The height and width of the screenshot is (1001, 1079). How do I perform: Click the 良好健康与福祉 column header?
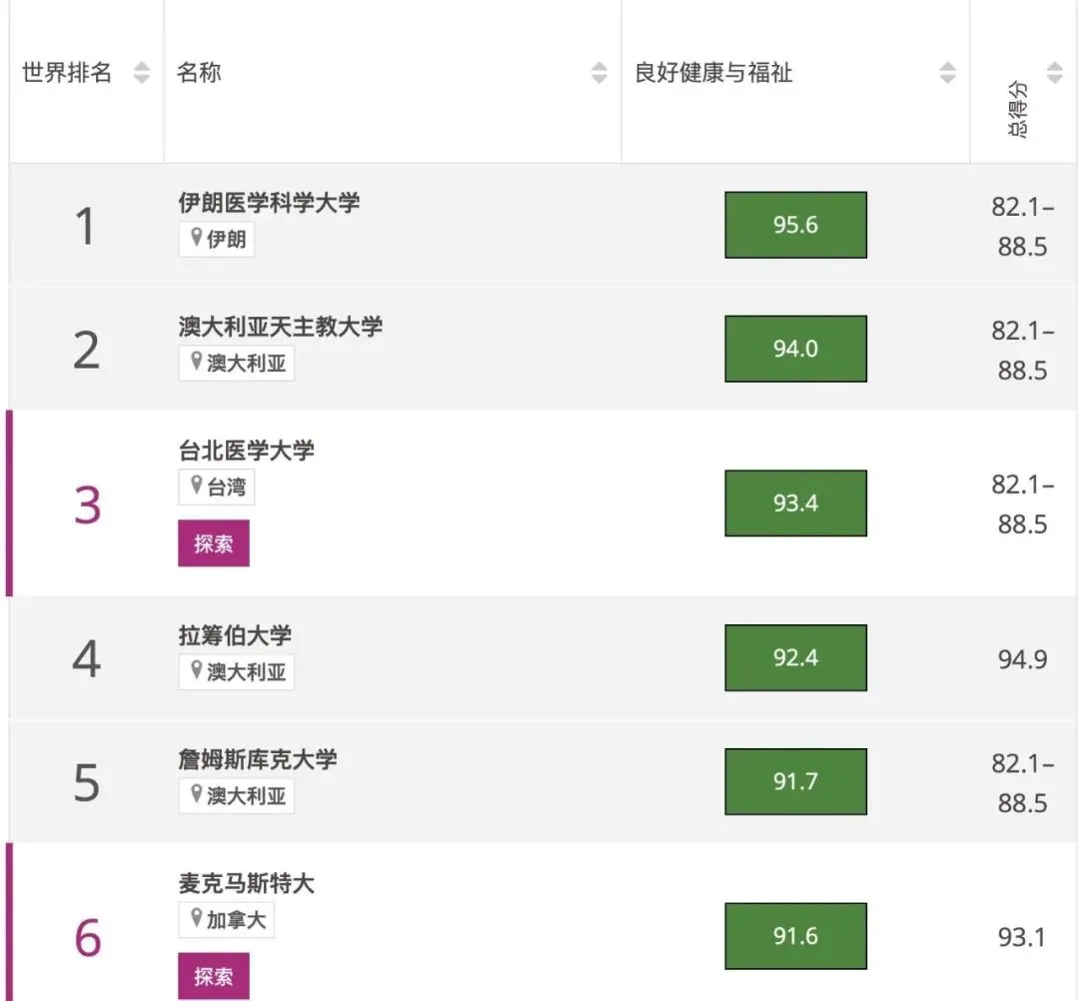713,73
